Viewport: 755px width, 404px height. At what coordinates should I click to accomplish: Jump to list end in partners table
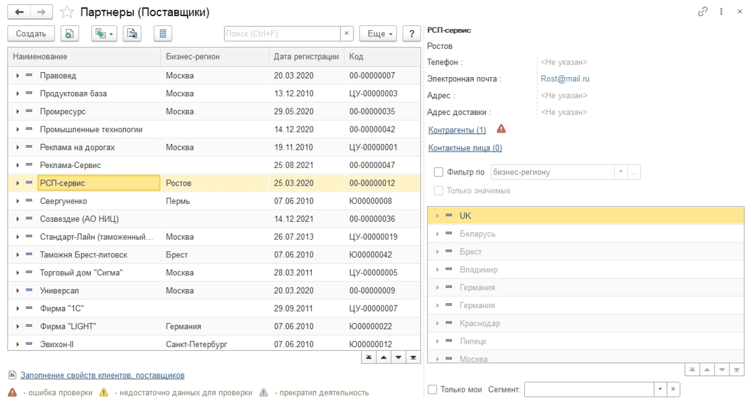click(413, 357)
